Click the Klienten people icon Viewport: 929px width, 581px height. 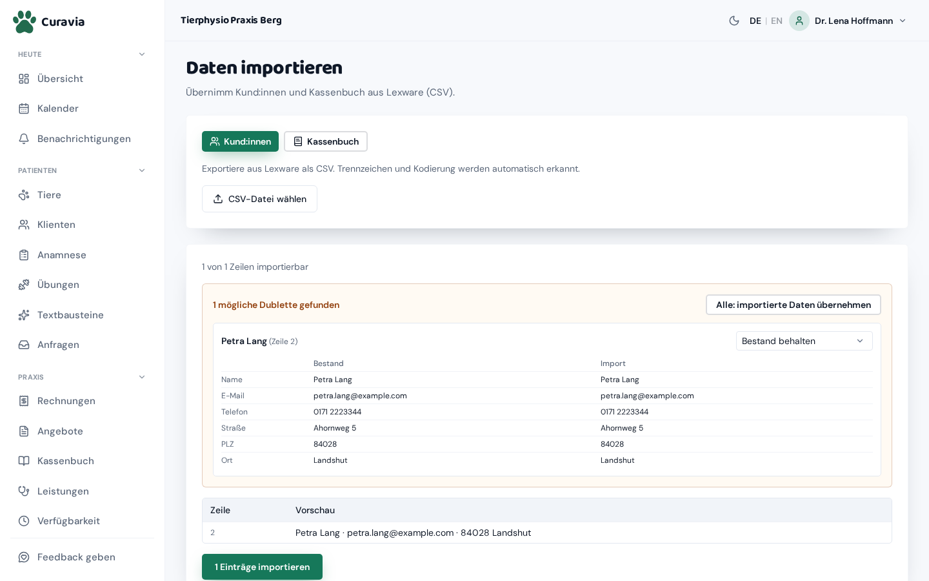[x=24, y=225]
